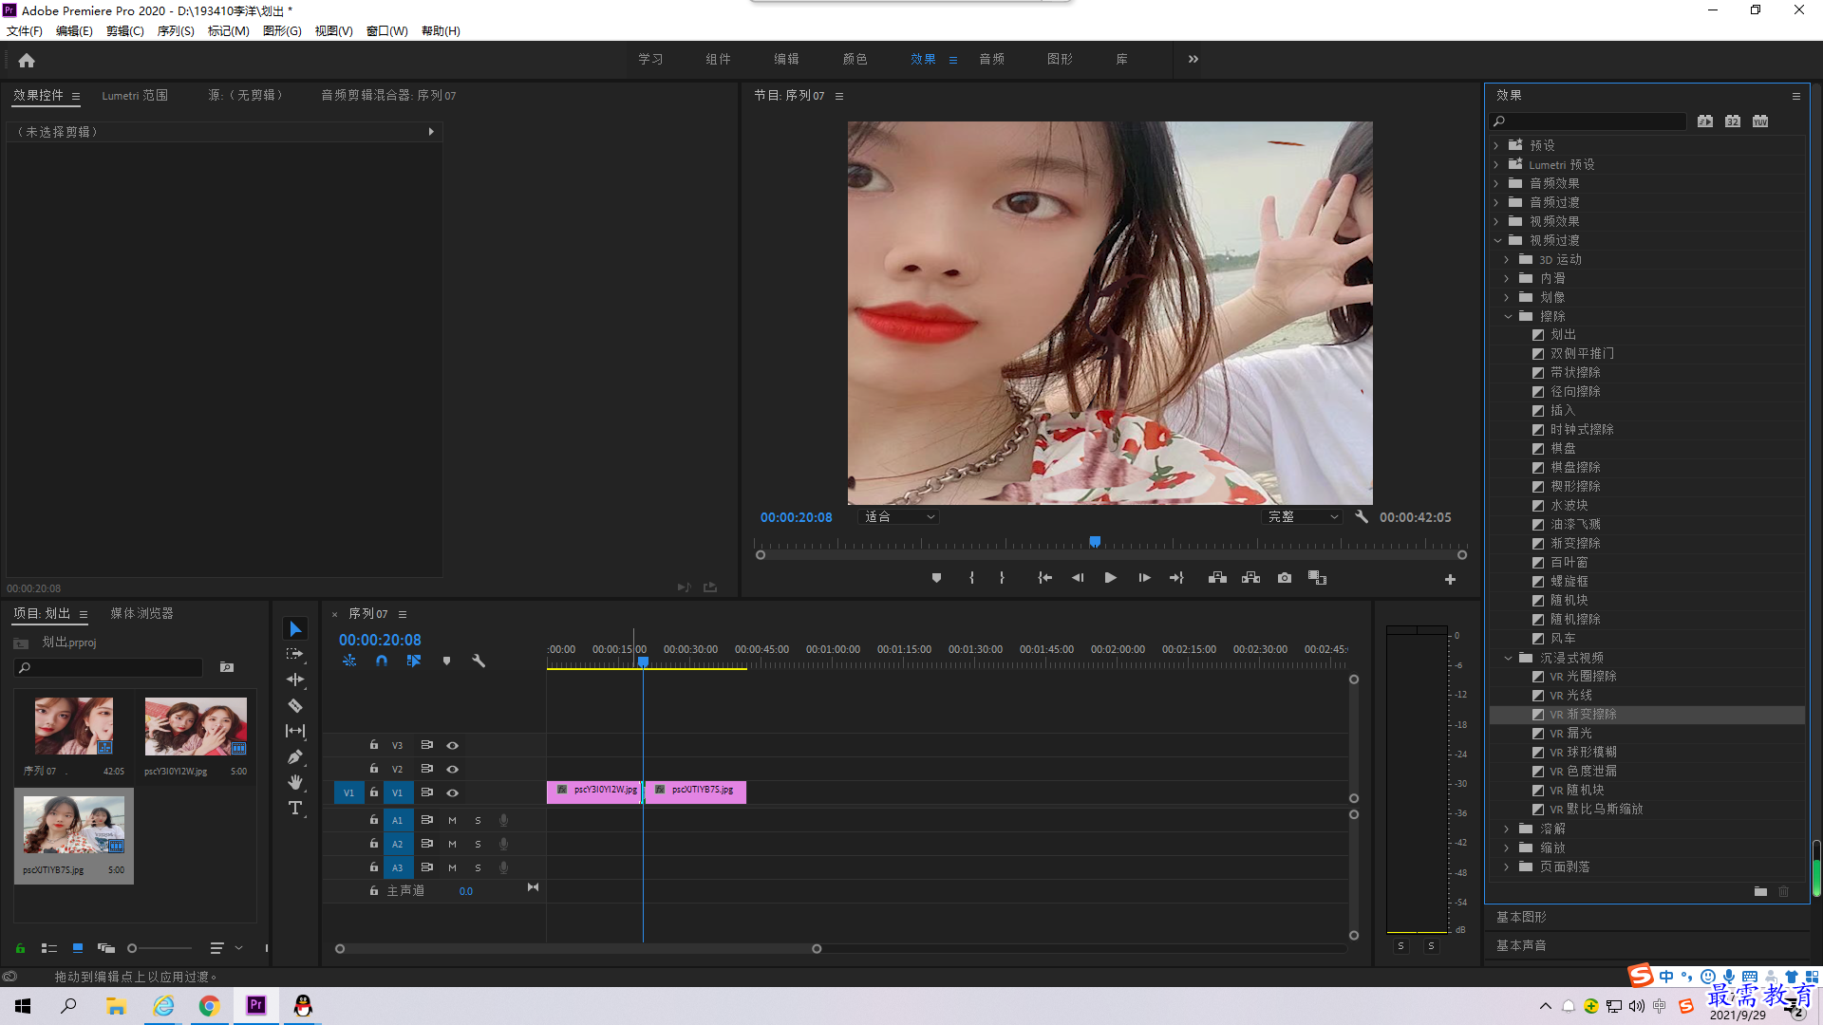Select pscXJTIYB75.jpg thumbnail in project
1823x1025 pixels.
point(74,825)
